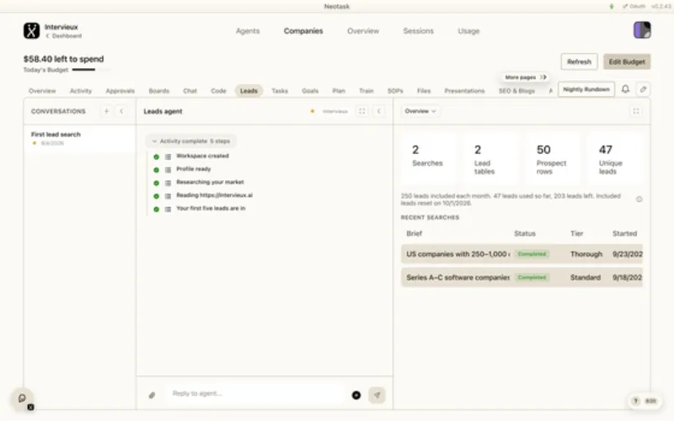Add a new conversation with plus icon
This screenshot has width=674, height=421.
107,111
